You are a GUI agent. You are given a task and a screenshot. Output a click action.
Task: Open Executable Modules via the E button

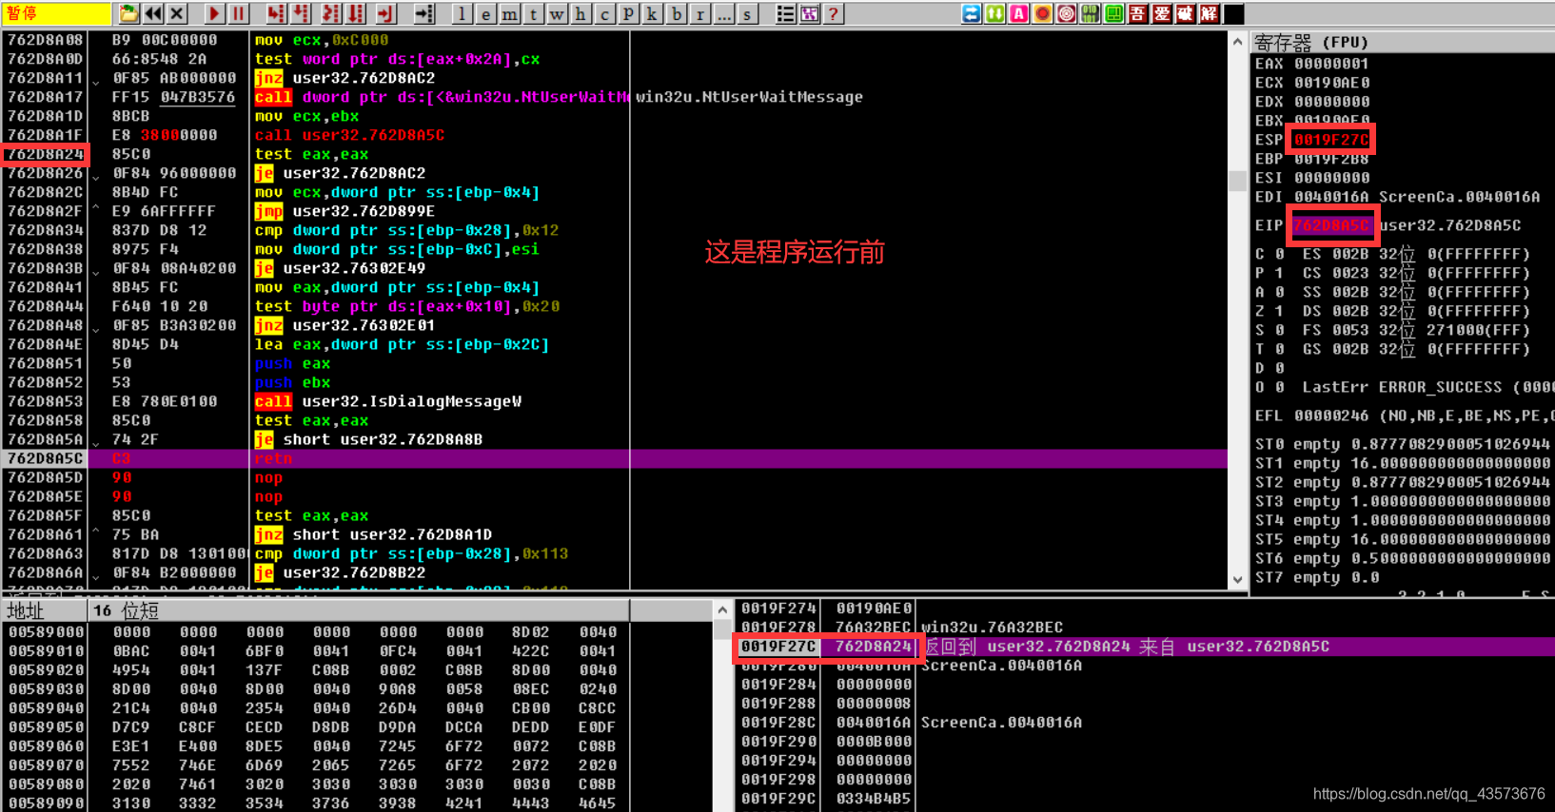click(485, 13)
